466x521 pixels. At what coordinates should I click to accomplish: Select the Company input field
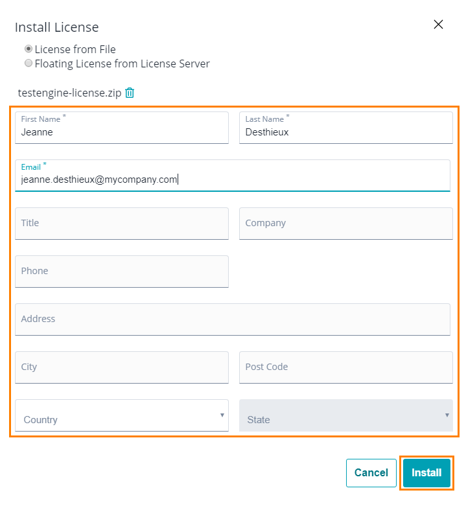pyautogui.click(x=345, y=224)
